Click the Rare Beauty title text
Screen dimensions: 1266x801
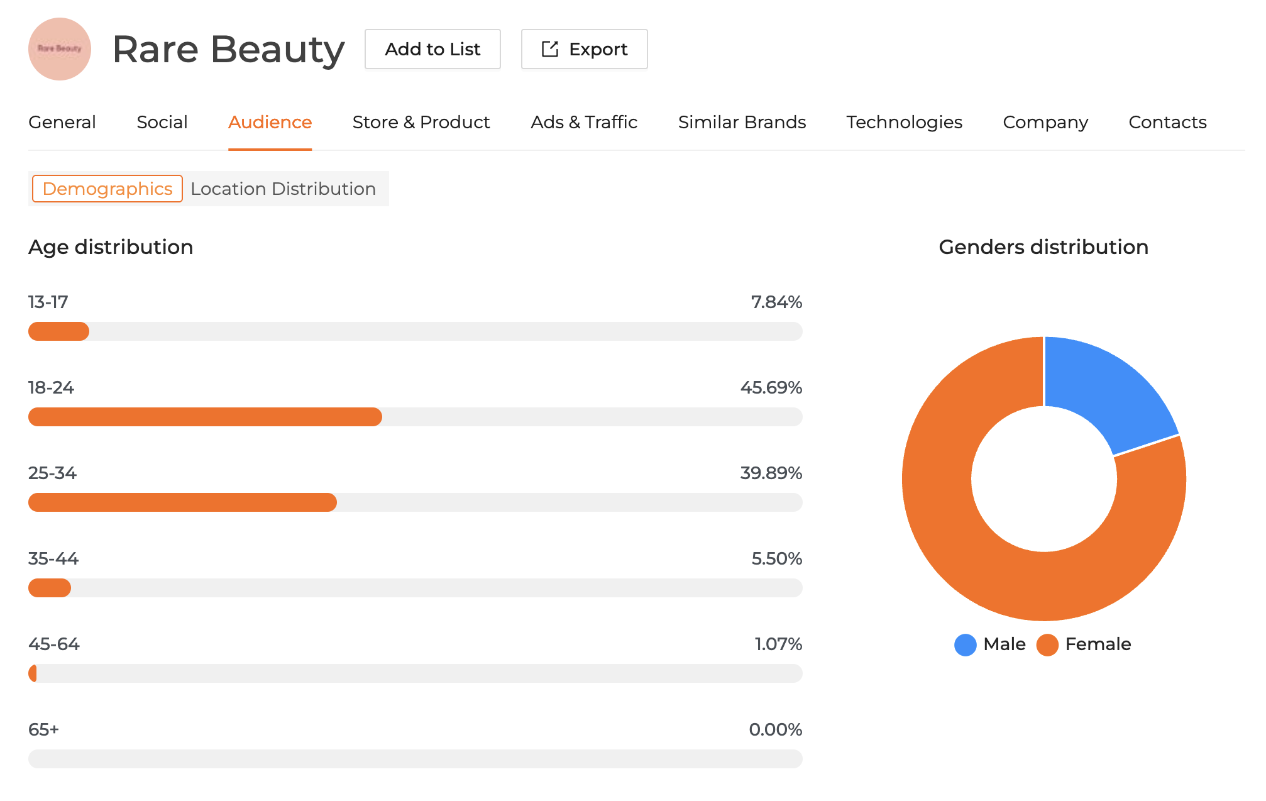click(x=228, y=49)
